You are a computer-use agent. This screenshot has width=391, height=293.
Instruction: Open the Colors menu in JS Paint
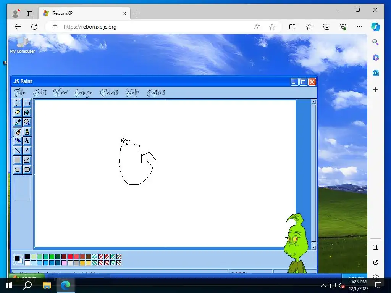(109, 92)
